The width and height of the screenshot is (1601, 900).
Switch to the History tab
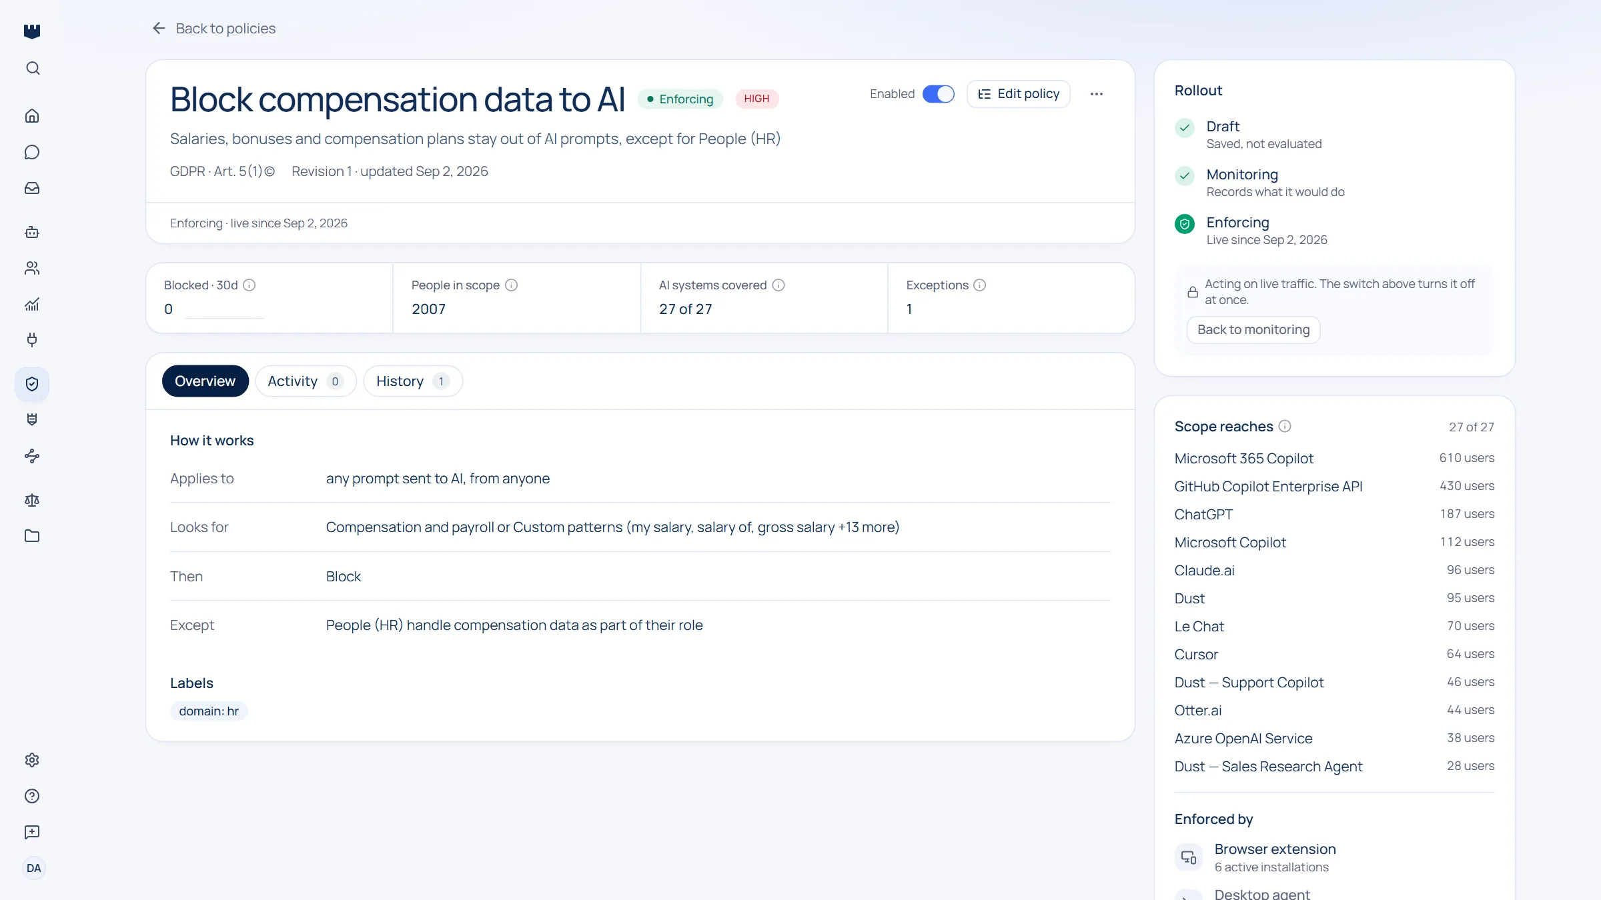tap(412, 381)
